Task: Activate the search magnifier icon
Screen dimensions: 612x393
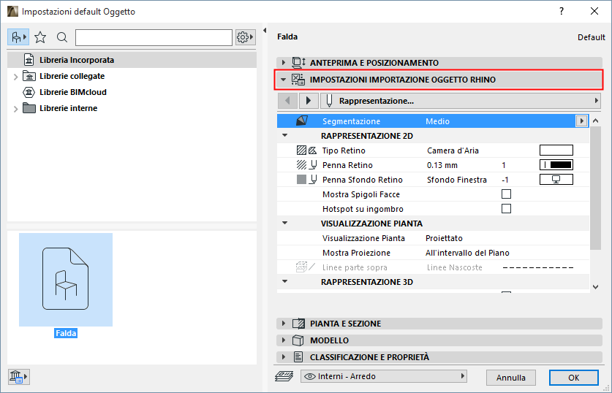Action: pyautogui.click(x=62, y=37)
